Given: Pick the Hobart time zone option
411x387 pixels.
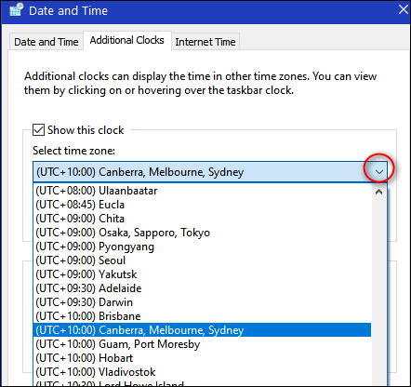Looking at the screenshot, I should [x=202, y=358].
